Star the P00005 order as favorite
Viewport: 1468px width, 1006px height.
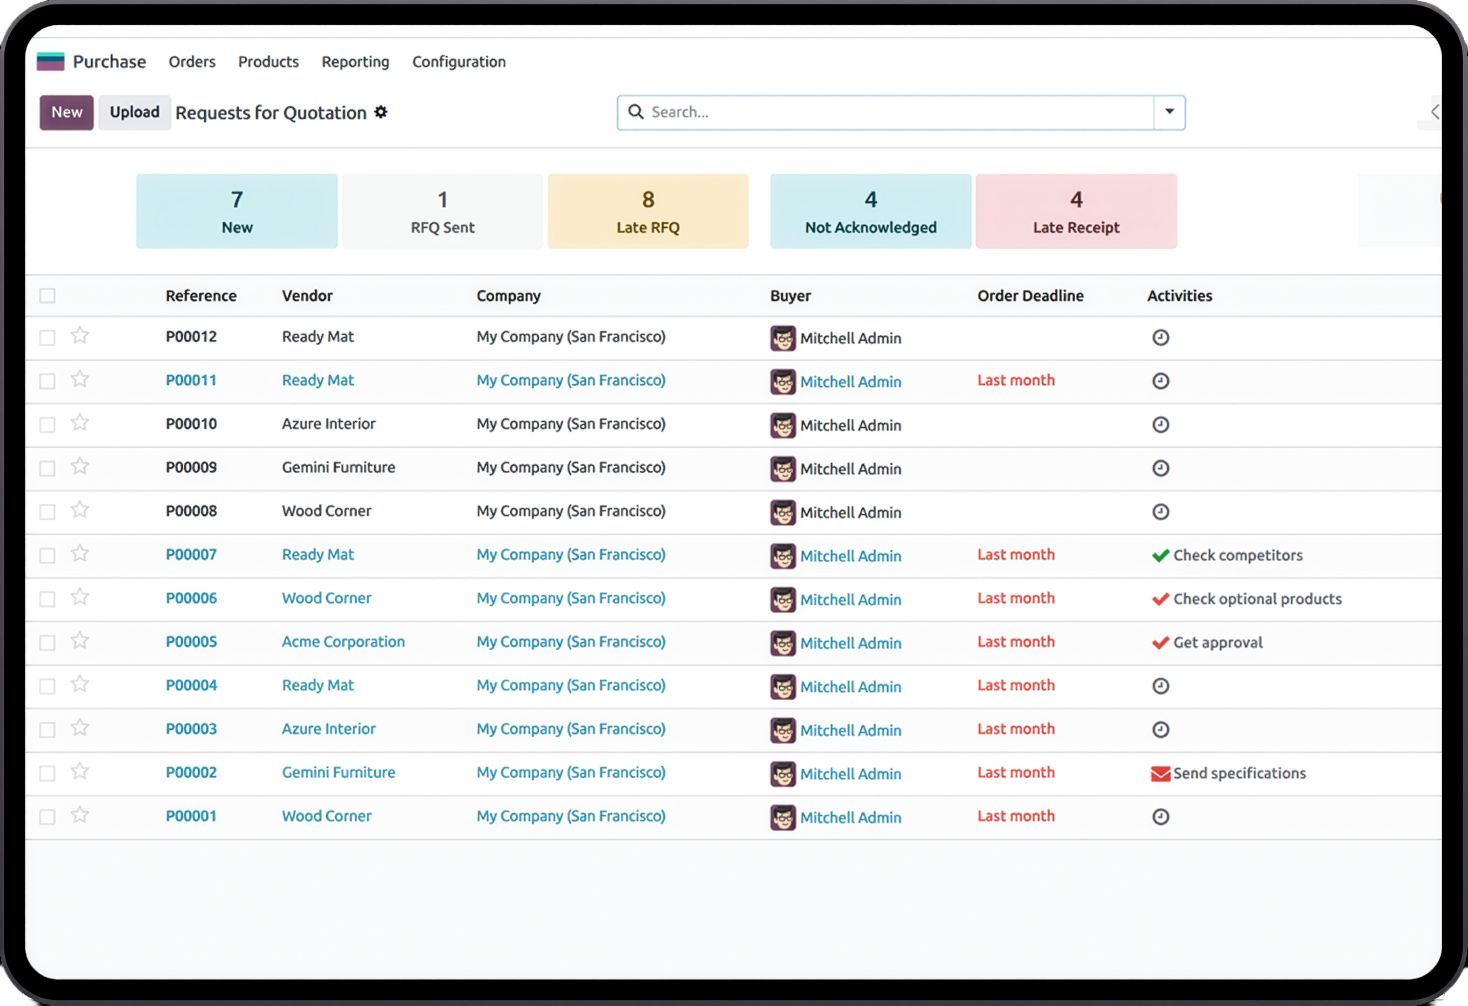(x=80, y=640)
